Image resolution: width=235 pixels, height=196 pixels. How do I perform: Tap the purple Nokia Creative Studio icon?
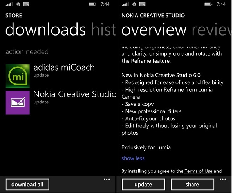coord(18,103)
